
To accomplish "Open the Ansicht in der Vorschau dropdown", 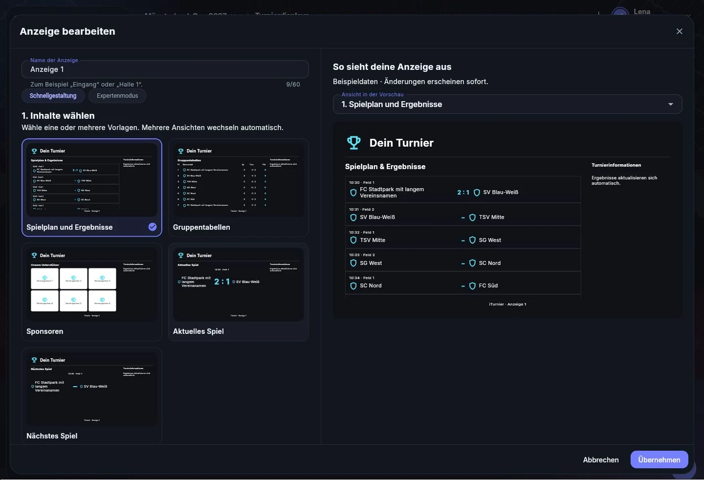I will click(507, 104).
